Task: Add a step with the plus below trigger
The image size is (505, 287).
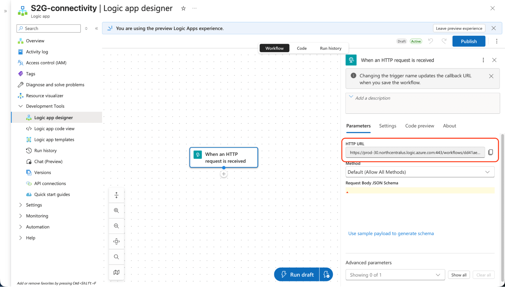Action: [x=224, y=174]
